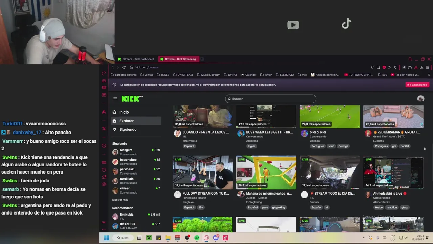Open ventas bookmark folder
This screenshot has height=244, width=433.
[146, 75]
